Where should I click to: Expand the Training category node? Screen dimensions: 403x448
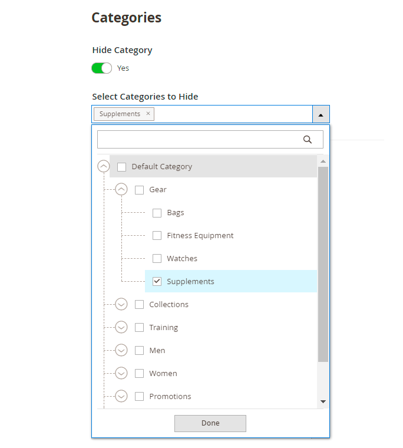tap(121, 328)
